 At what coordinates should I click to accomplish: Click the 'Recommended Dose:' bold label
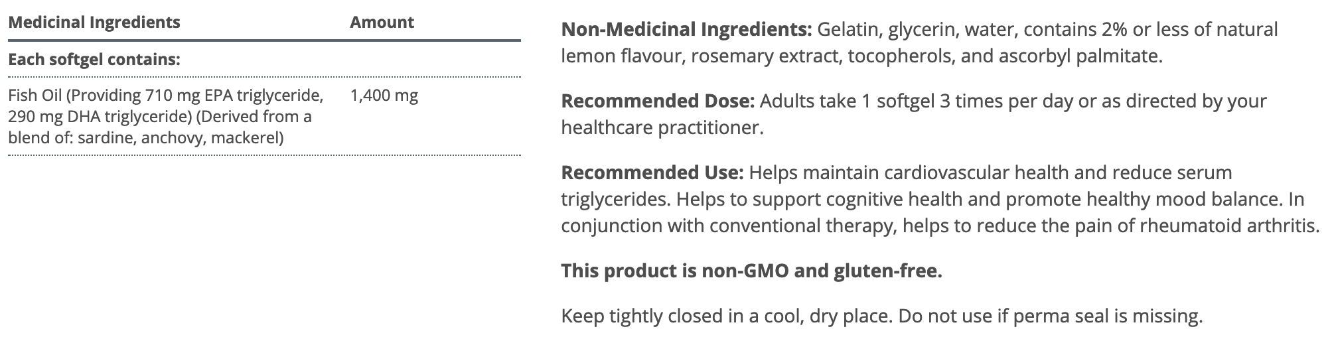[x=658, y=102]
